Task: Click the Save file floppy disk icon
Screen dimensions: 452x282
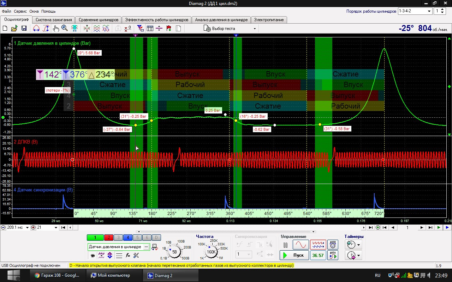Action: 24,29
